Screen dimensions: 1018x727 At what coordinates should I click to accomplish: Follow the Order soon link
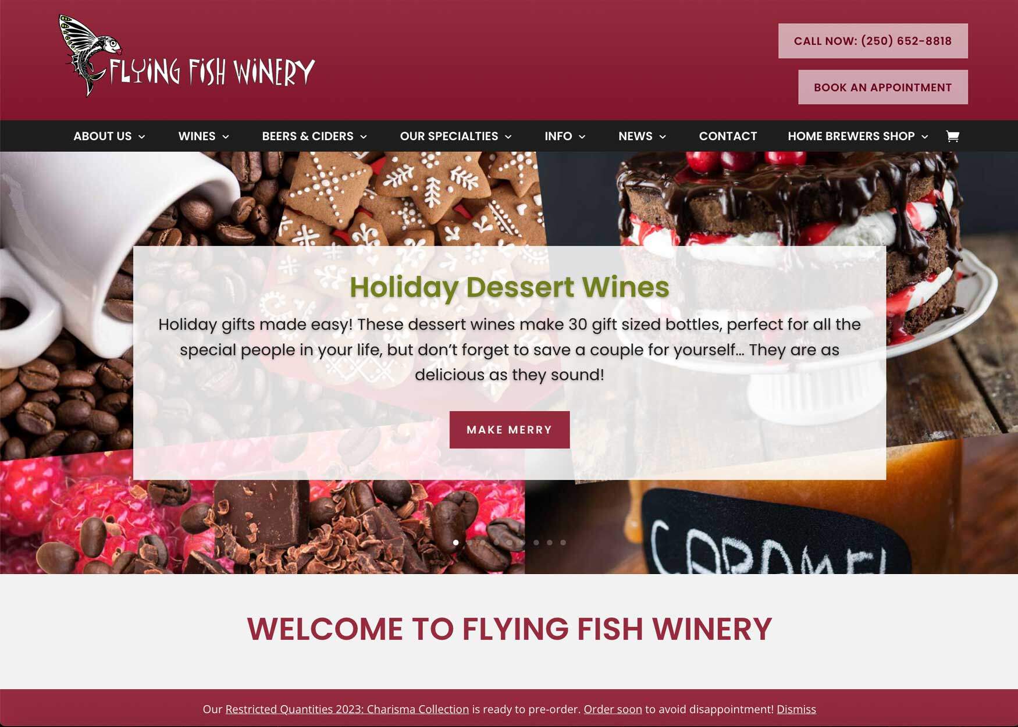pos(613,709)
